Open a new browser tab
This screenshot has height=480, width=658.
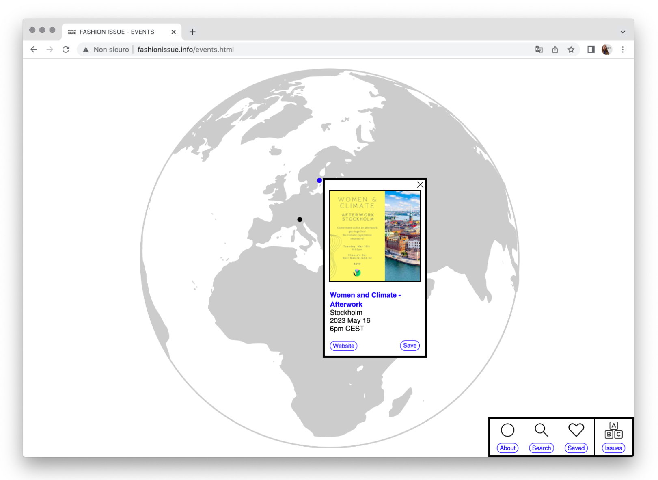click(x=192, y=32)
